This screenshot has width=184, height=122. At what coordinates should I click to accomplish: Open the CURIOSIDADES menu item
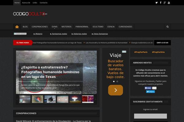pyautogui.click(x=125, y=27)
